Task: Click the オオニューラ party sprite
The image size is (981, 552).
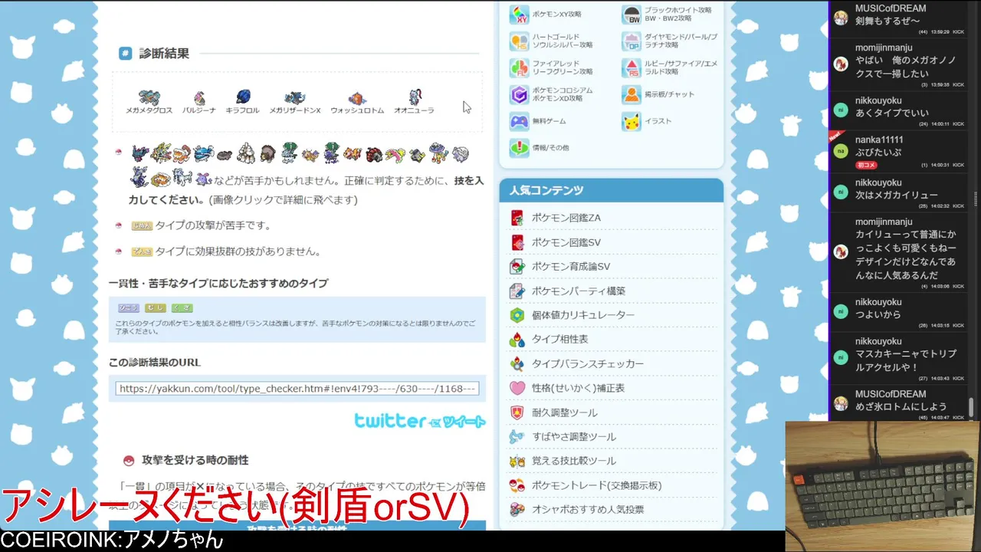Action: (x=415, y=97)
